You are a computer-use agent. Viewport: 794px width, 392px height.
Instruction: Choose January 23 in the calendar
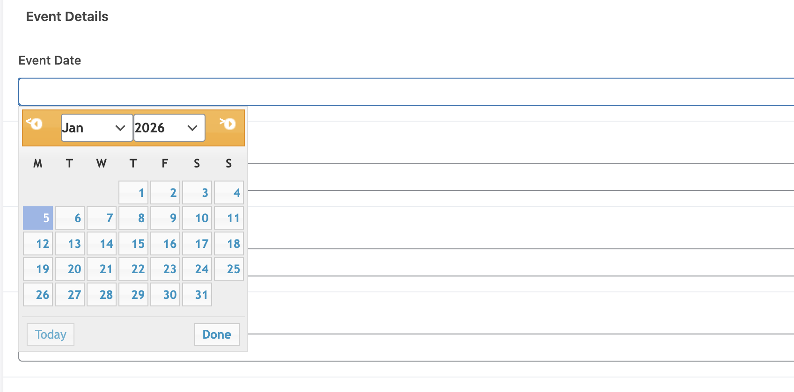[x=165, y=269]
